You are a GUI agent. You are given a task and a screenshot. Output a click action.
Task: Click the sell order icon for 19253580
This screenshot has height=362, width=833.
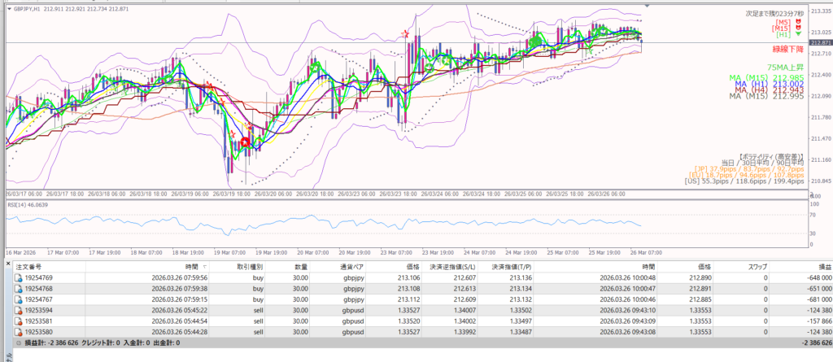click(18, 330)
